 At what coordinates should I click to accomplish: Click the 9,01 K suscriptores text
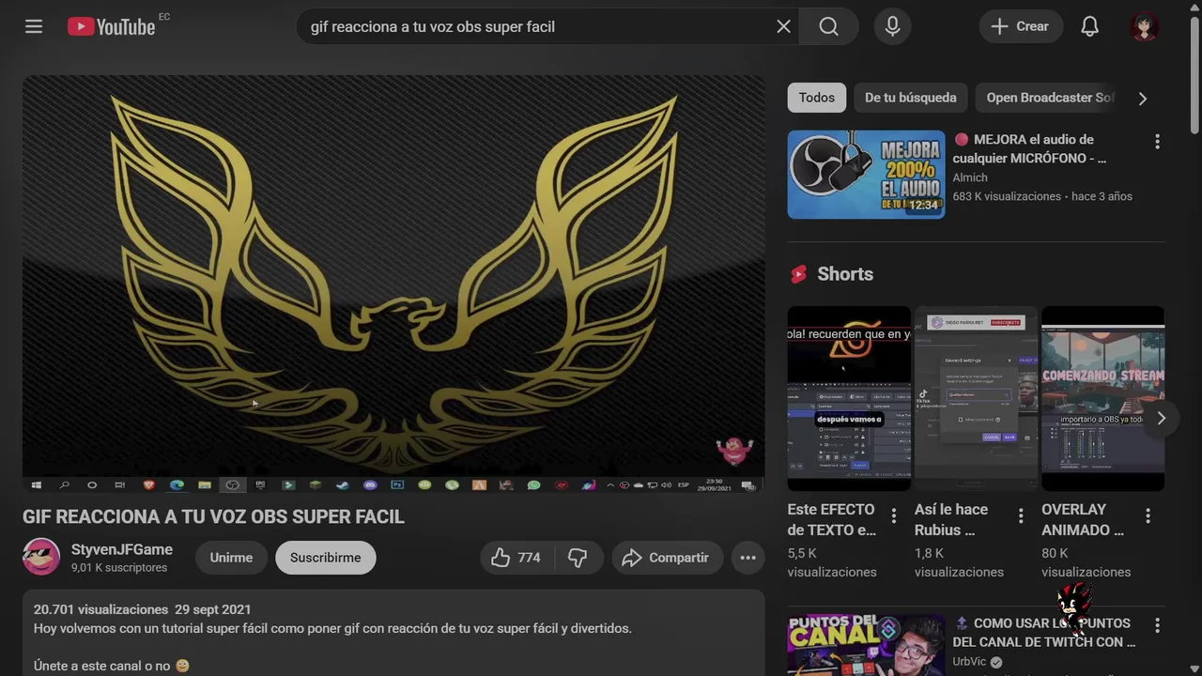click(119, 568)
